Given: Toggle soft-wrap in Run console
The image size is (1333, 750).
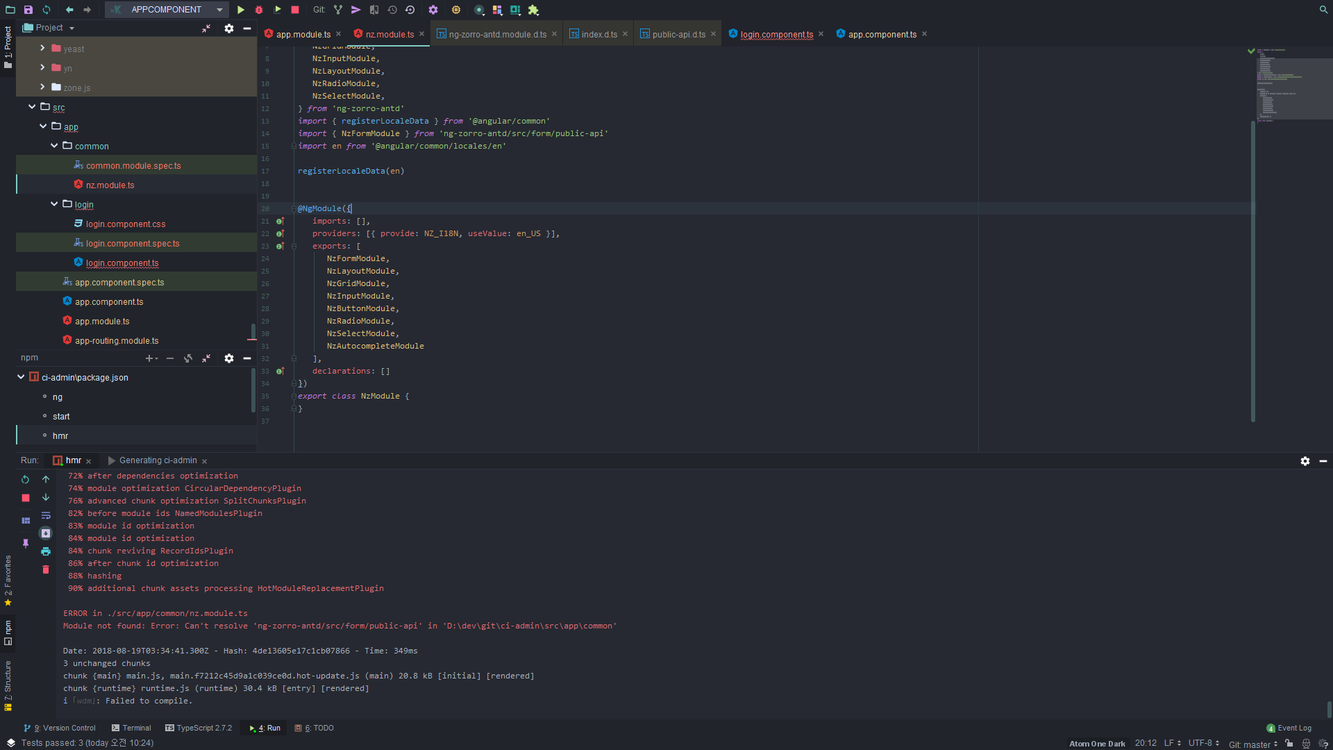Looking at the screenshot, I should click(46, 515).
